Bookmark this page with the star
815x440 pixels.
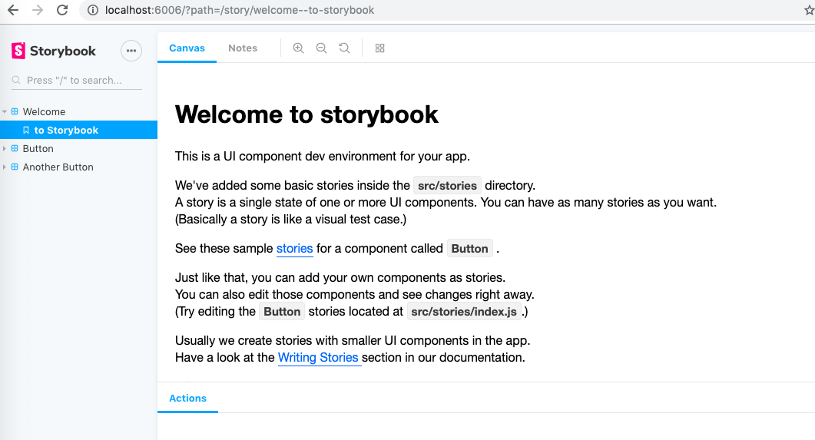click(809, 10)
